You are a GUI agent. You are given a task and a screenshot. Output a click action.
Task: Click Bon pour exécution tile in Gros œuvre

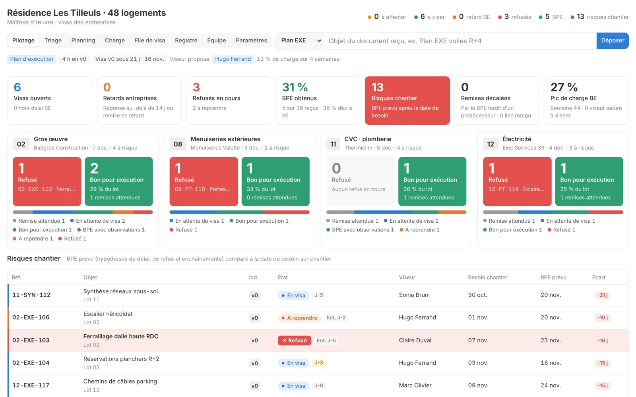click(x=118, y=181)
